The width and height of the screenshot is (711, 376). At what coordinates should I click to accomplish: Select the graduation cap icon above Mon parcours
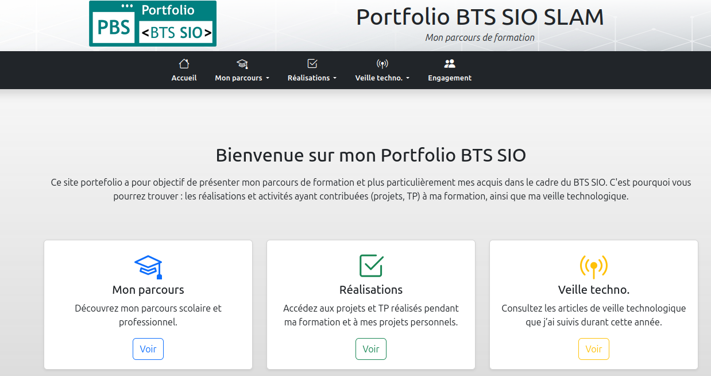coord(242,64)
